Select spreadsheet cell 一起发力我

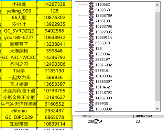19,77
